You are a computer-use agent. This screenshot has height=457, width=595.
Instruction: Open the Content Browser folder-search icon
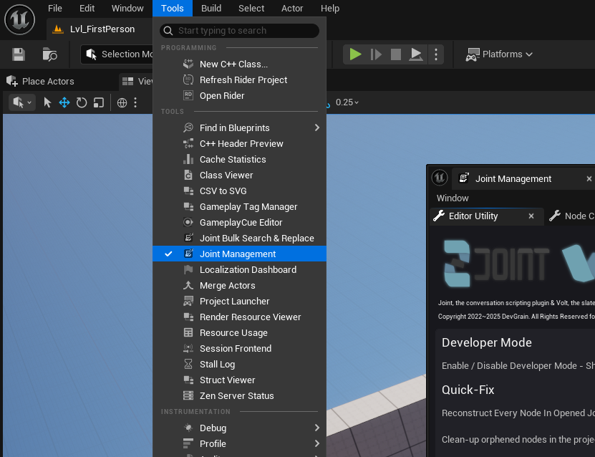coord(49,54)
